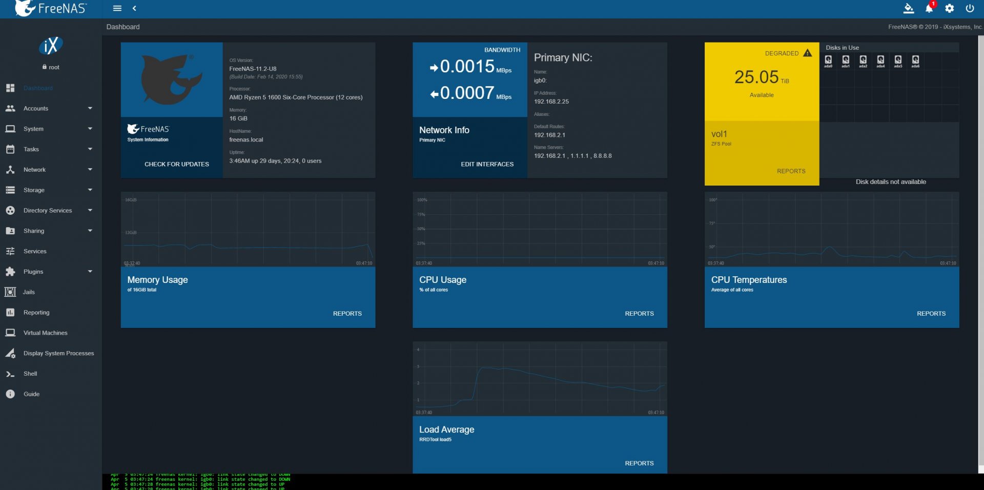Click the iX logo above root
Viewport: 984px width, 490px height.
pyautogui.click(x=51, y=46)
